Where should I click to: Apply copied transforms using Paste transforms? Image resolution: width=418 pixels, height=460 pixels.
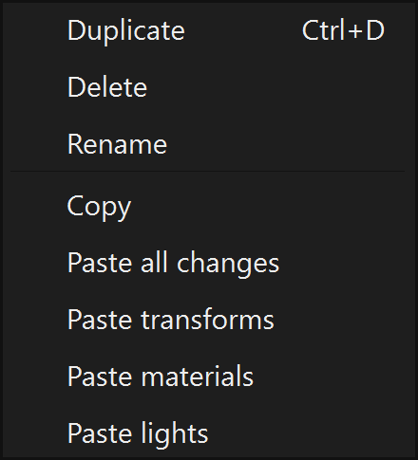point(209,320)
